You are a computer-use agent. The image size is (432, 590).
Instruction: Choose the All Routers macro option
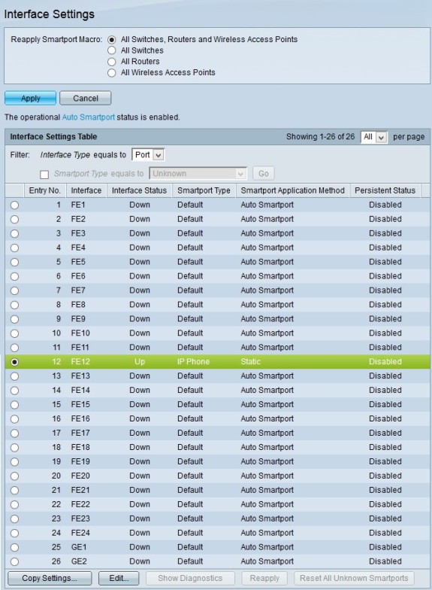tap(111, 62)
